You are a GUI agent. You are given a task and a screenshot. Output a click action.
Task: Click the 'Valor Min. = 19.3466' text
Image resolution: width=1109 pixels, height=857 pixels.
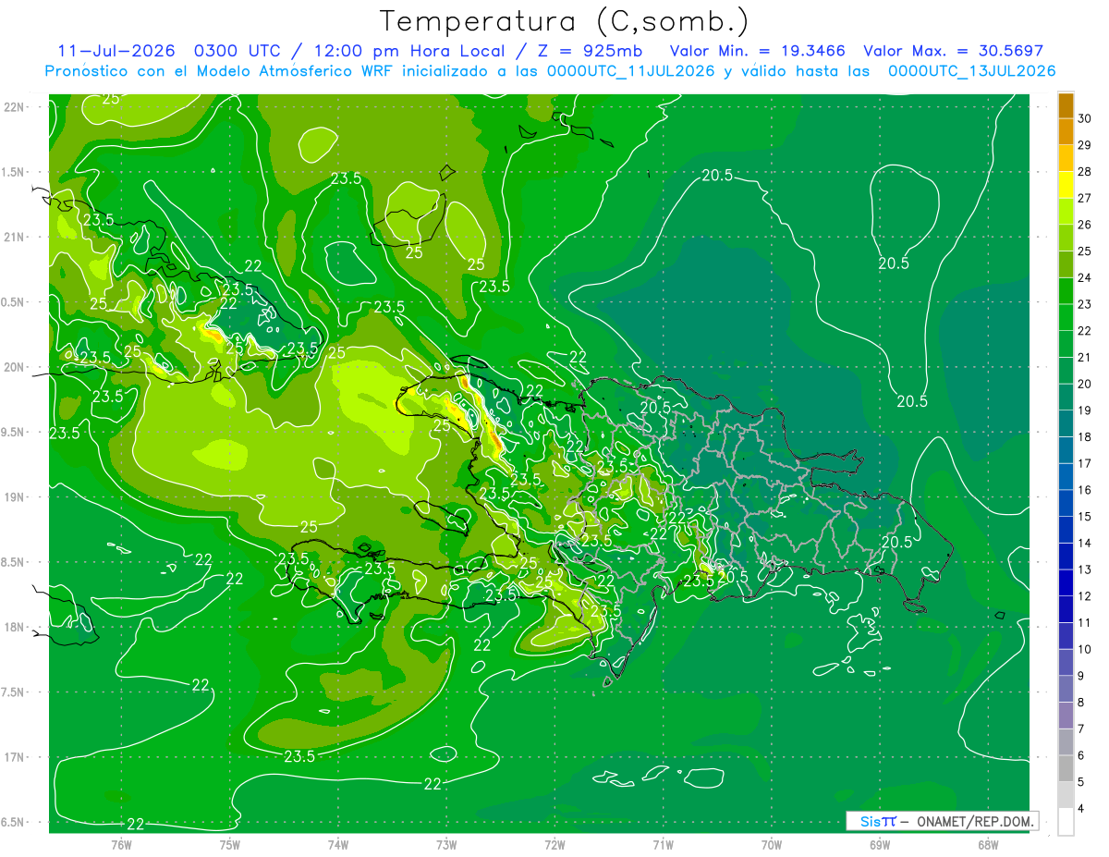[x=757, y=51]
